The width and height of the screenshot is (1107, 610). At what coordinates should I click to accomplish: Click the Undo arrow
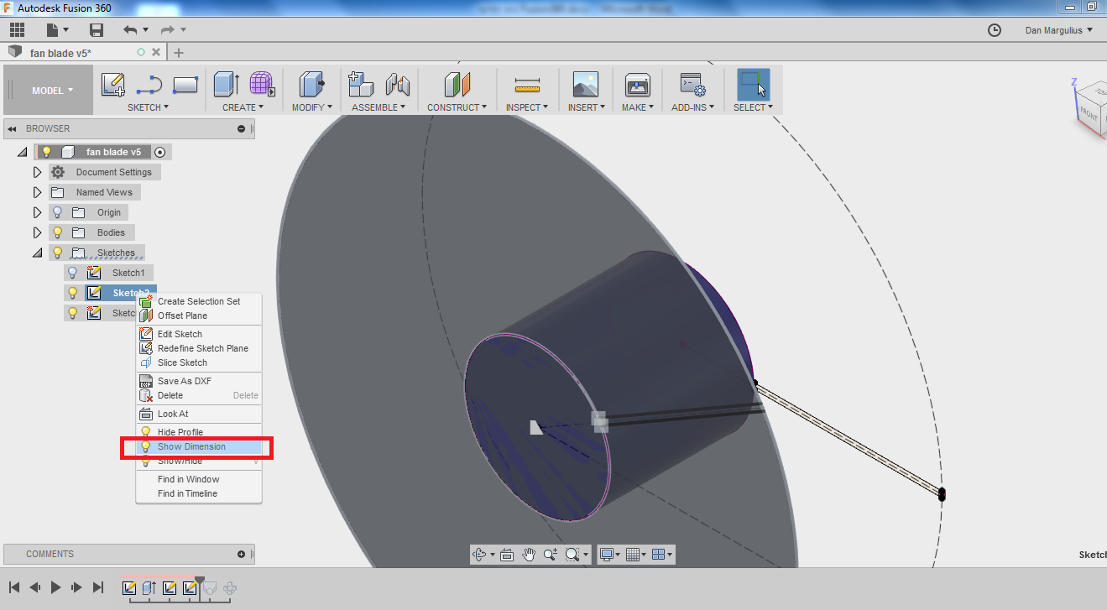pos(130,30)
